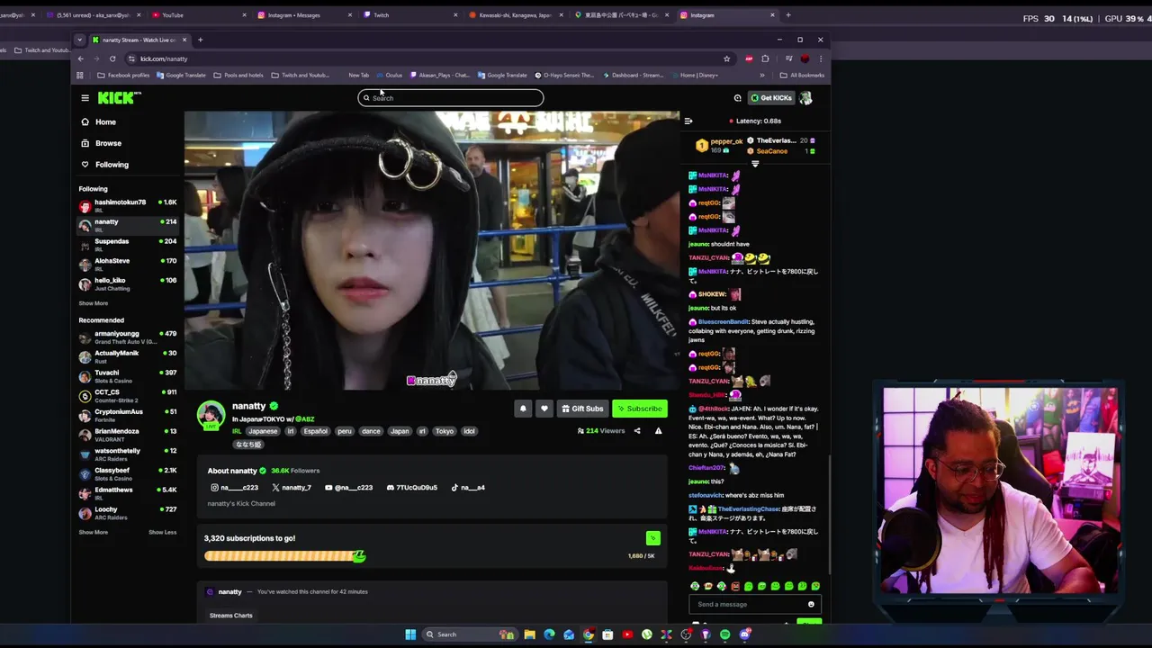Open Pools and hotels bookmark folder

click(238, 76)
